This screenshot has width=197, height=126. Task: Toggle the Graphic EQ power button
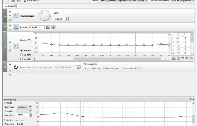point(16,46)
